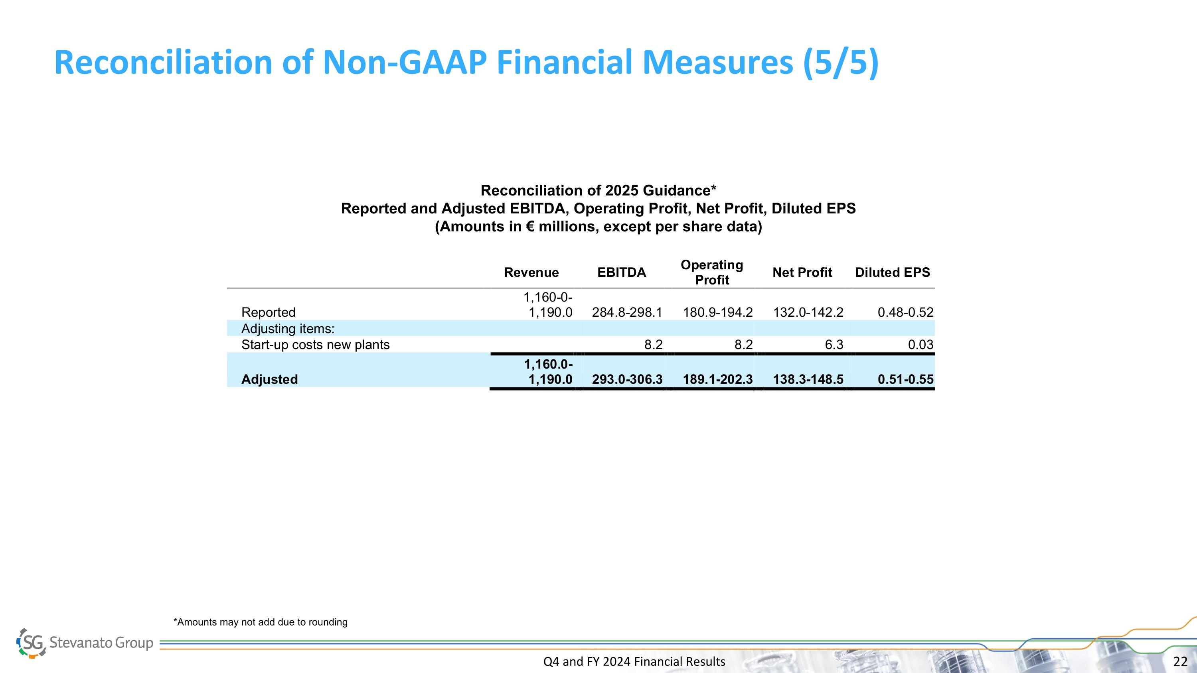Click the Operating Profit column header

tap(712, 272)
